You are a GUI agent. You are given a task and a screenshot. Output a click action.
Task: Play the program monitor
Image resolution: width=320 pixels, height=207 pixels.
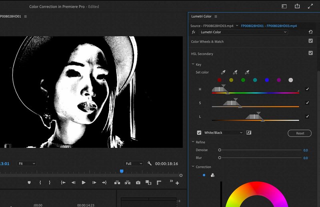pos(84,183)
